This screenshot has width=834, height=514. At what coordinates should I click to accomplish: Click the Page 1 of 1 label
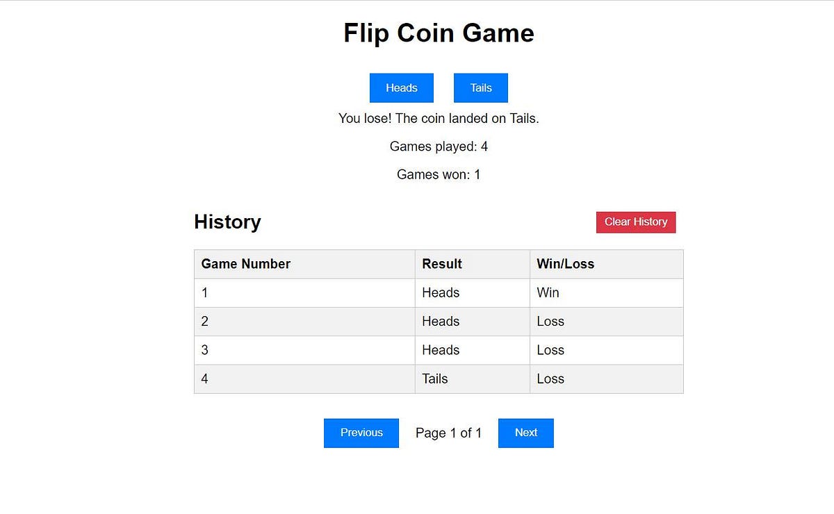point(448,433)
